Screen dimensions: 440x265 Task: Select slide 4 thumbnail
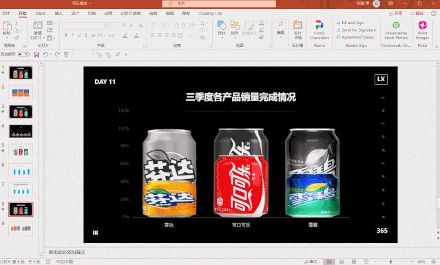coord(21,131)
